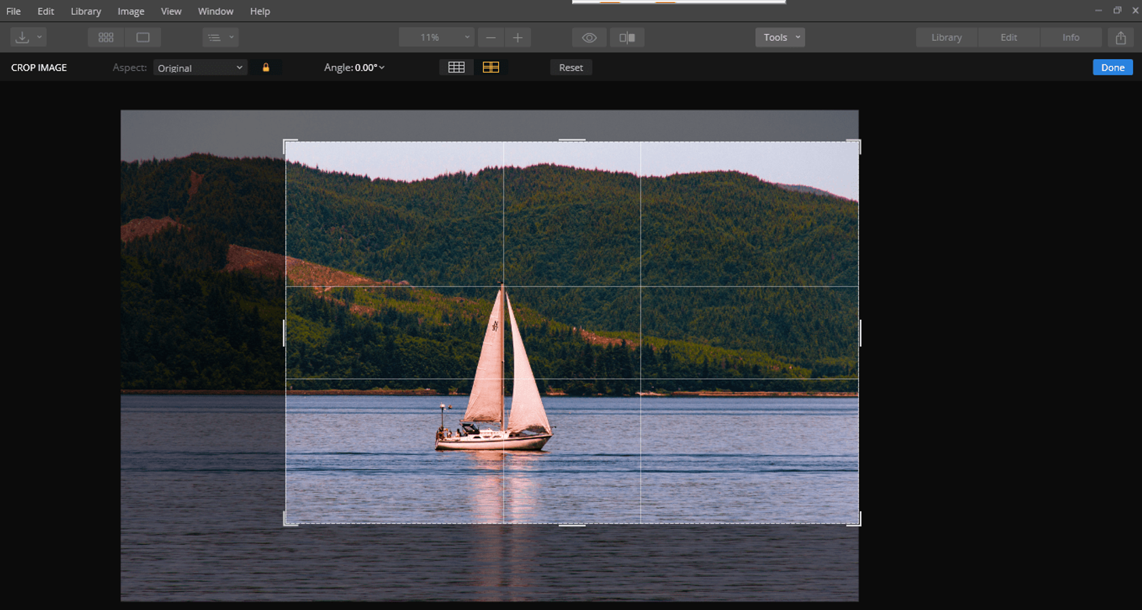This screenshot has width=1142, height=610.
Task: Restore down the application window
Action: coord(1117,10)
